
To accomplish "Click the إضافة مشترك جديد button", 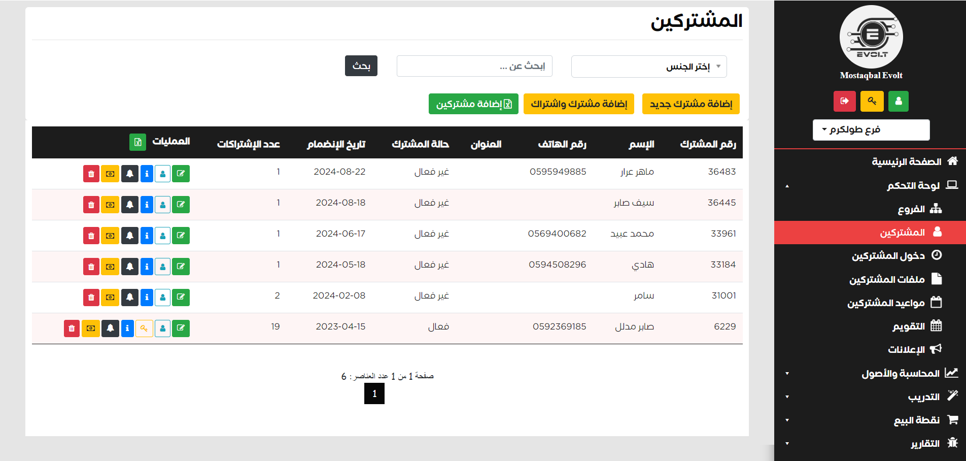I will pyautogui.click(x=691, y=104).
